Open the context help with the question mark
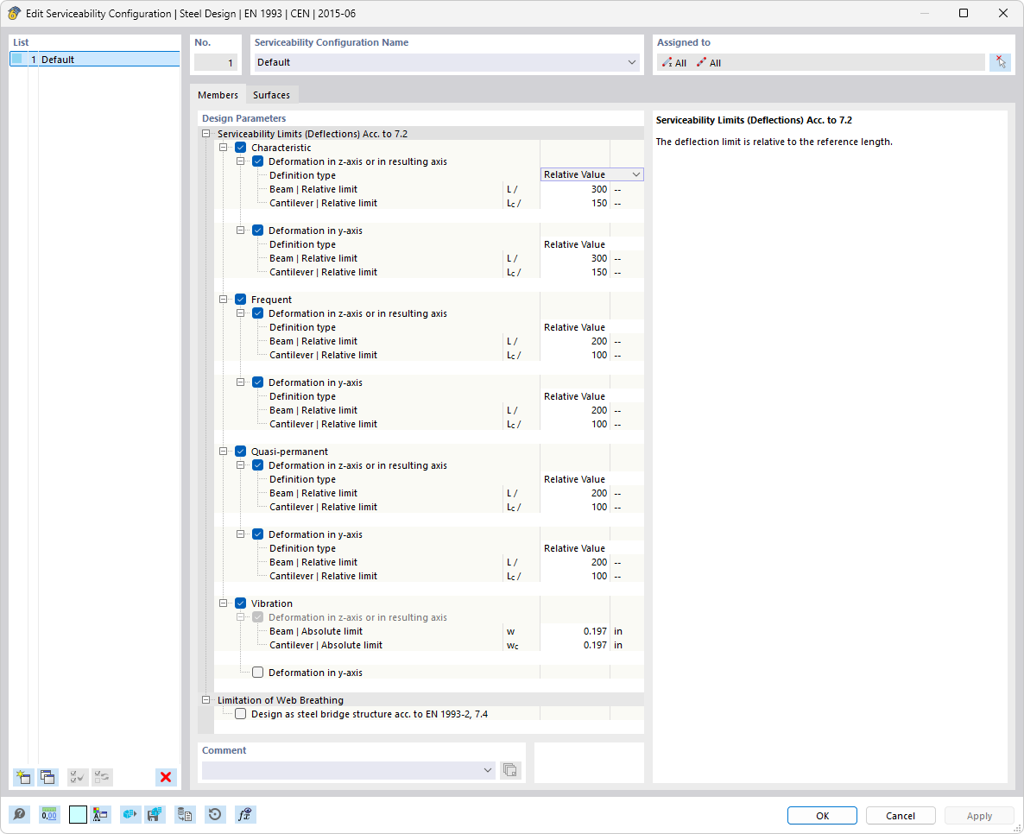 click(x=18, y=814)
